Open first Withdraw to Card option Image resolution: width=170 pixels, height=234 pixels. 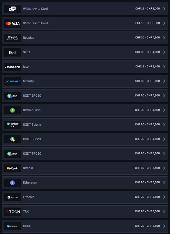85,9
